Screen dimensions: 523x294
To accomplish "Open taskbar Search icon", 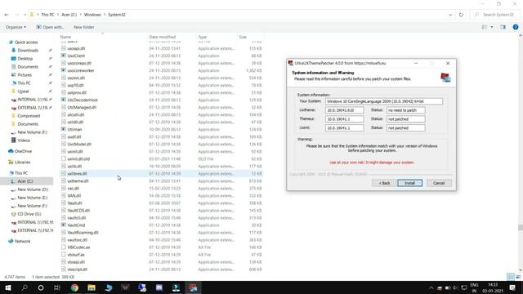I will coord(25,287).
